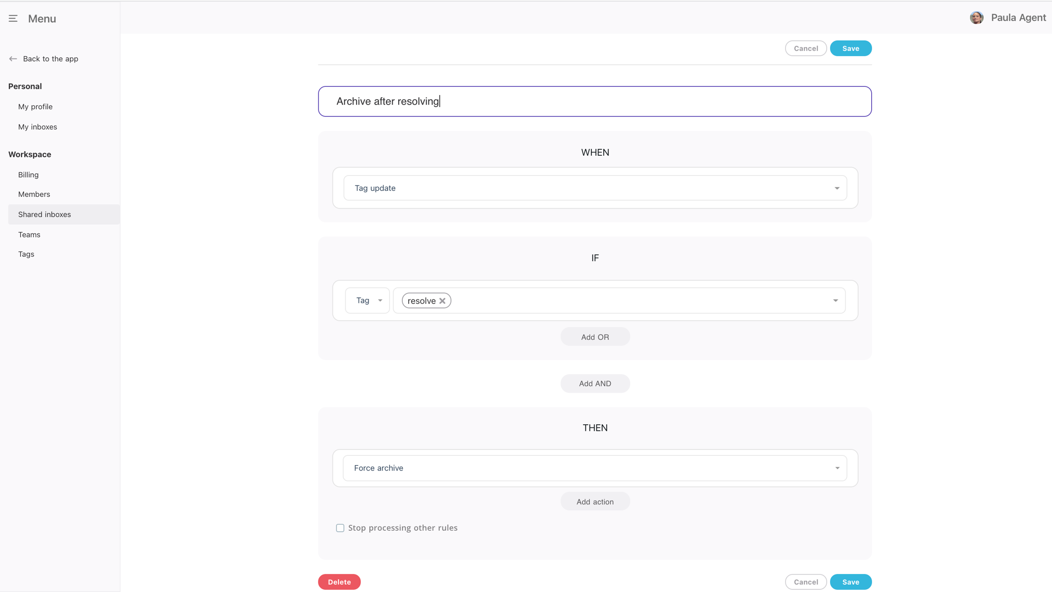Image resolution: width=1052 pixels, height=592 pixels.
Task: Click the Add AND button
Action: (594, 384)
